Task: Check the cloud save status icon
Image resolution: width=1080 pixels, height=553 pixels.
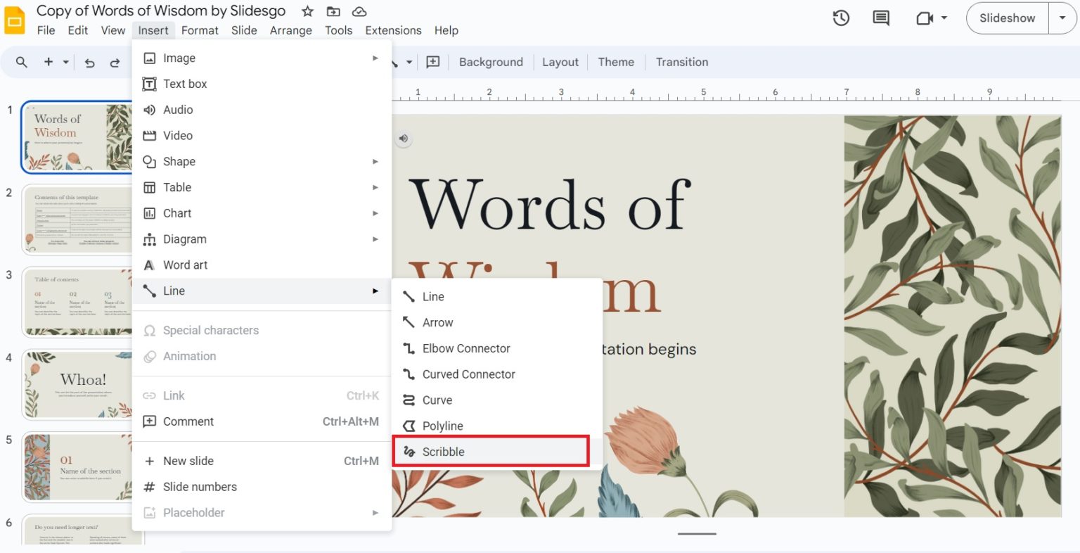Action: (359, 11)
